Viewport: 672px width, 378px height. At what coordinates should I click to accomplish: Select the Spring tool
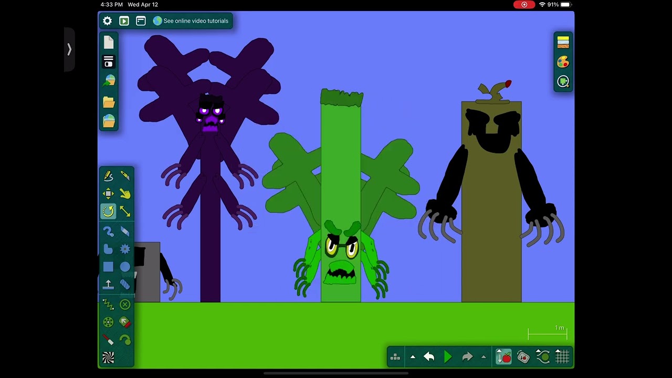click(x=108, y=304)
